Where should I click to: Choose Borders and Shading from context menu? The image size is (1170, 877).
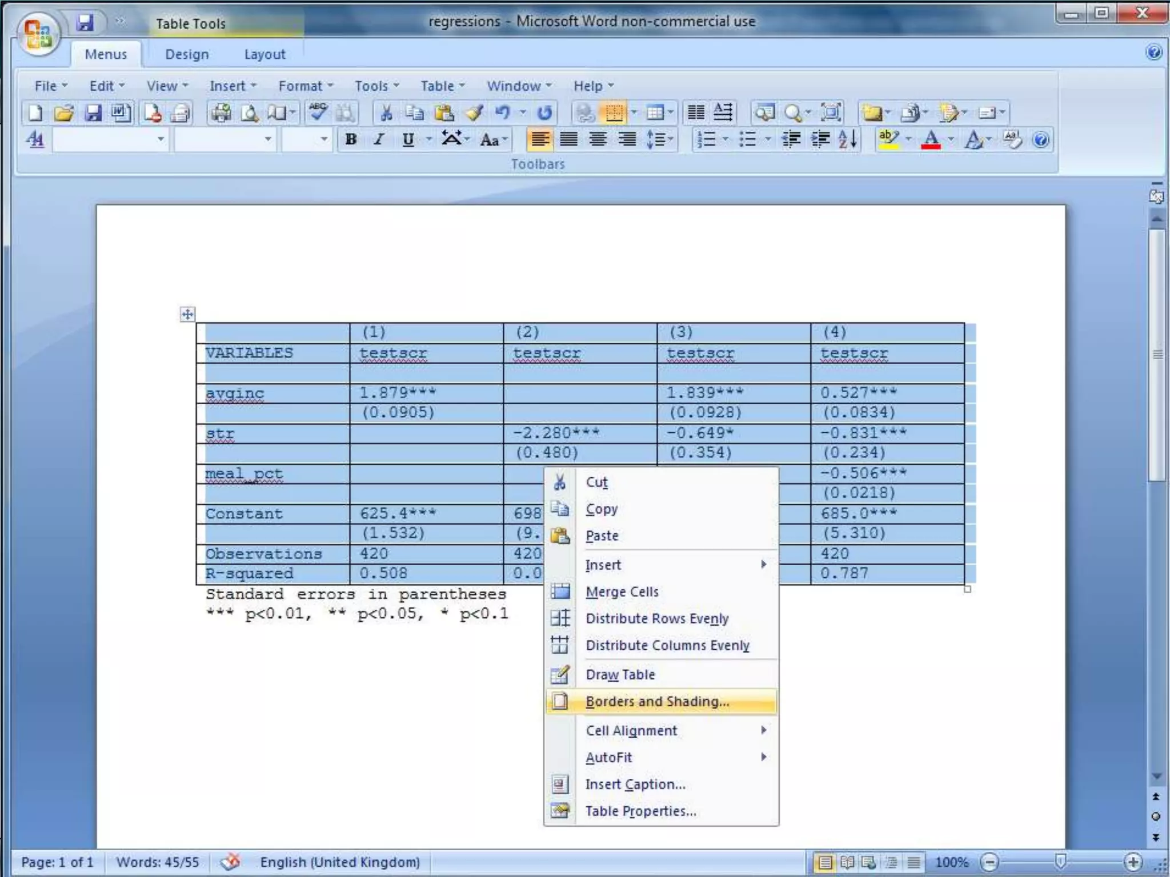[x=657, y=701]
